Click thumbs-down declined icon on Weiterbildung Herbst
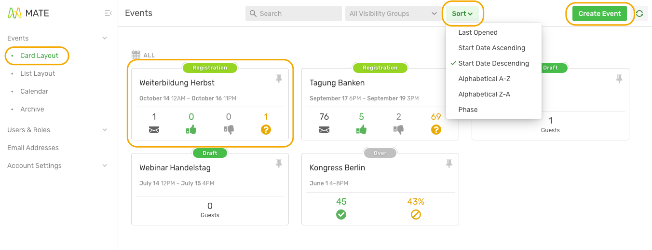This screenshot has width=652, height=250. (x=229, y=129)
